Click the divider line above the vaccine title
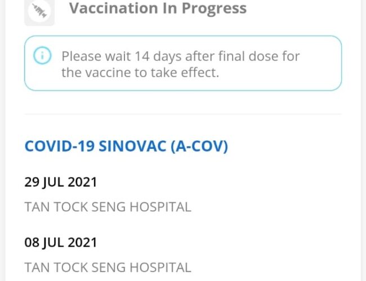This screenshot has height=281, width=366. tap(182, 114)
